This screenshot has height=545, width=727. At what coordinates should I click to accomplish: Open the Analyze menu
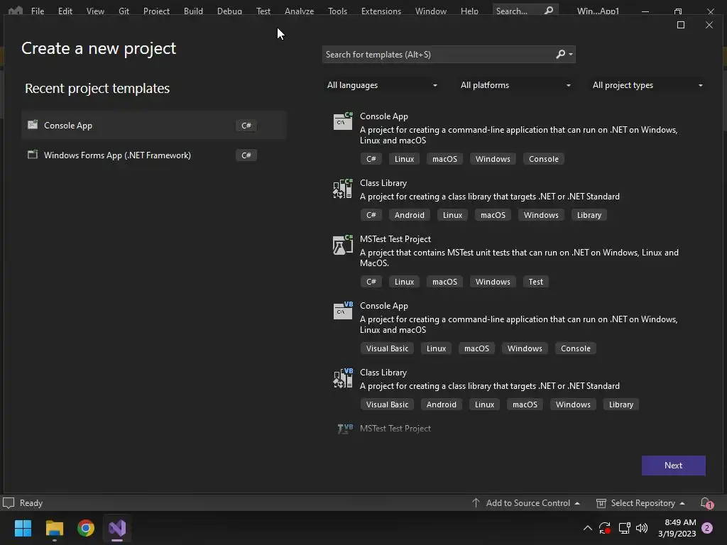click(x=299, y=11)
